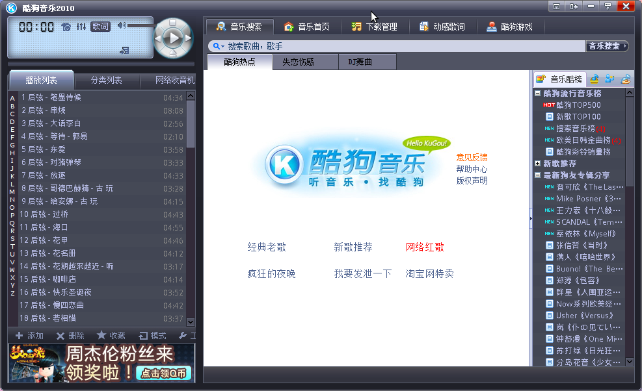Select the 音乐酷榜 panel tab
Screen dimensions: 642x391
tap(559, 79)
